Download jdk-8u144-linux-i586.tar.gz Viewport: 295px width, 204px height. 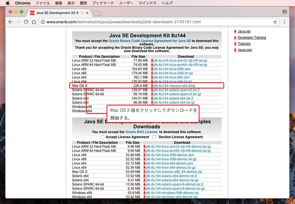coord(173,73)
